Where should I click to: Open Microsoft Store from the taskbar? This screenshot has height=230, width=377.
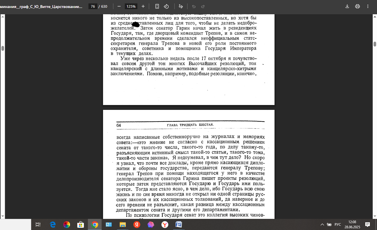81,225
